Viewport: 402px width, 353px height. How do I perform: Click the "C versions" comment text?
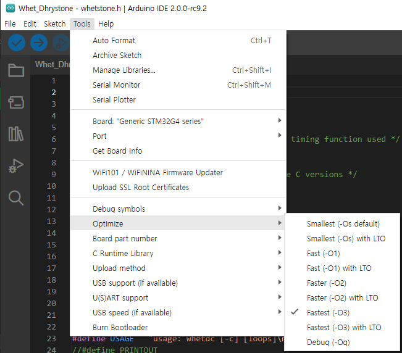tap(319, 175)
